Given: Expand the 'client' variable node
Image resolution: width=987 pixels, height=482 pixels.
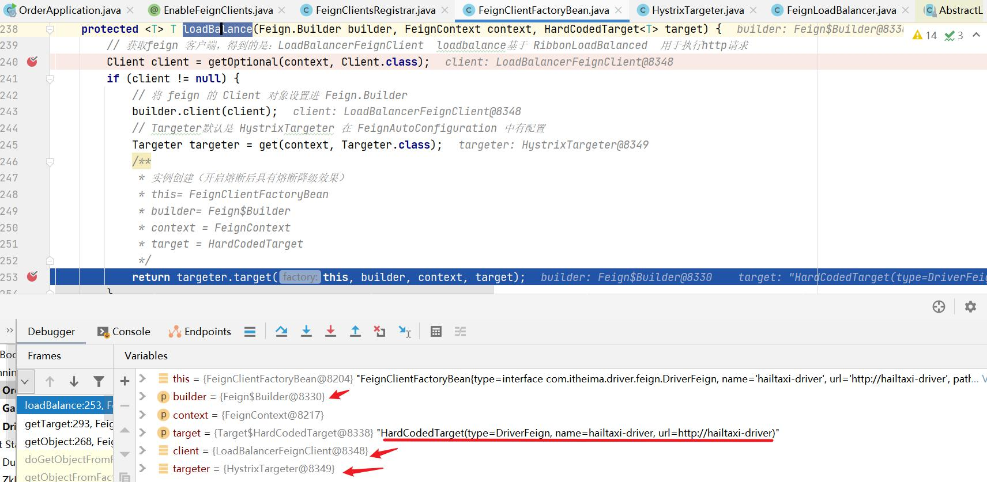Looking at the screenshot, I should (142, 450).
